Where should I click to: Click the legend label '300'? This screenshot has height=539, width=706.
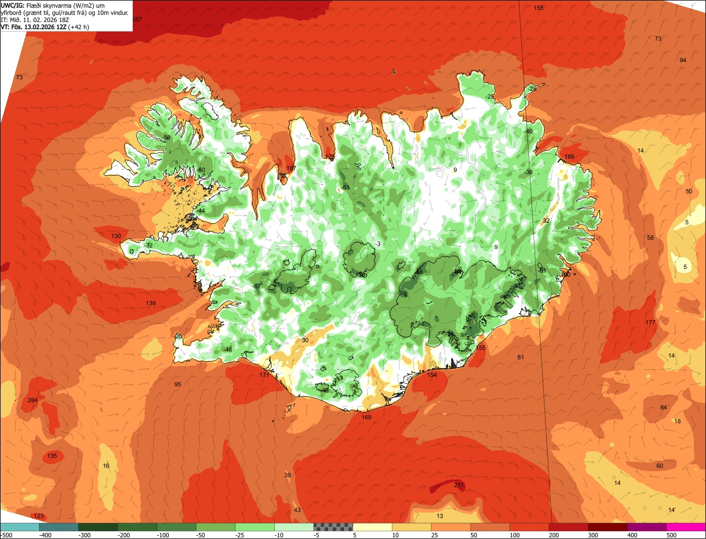(x=593, y=535)
